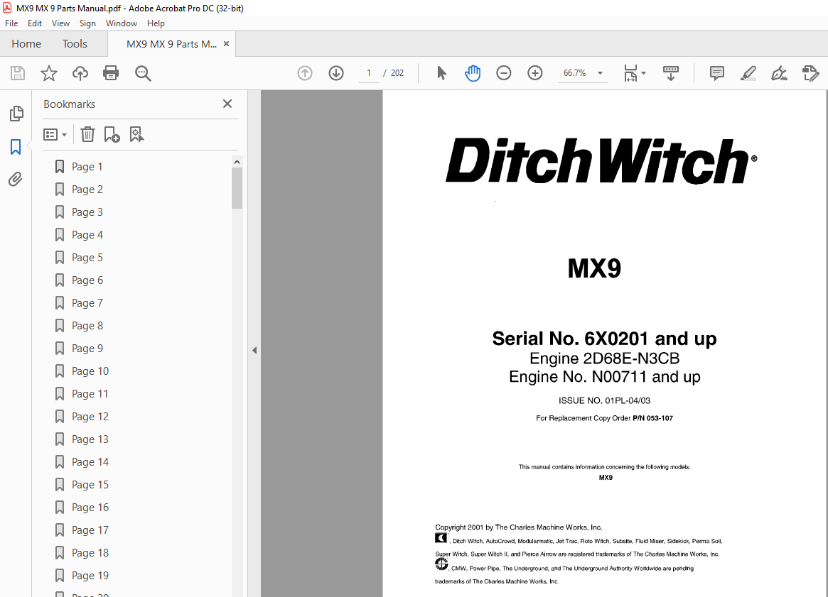Open bookmark Page 16
This screenshot has height=597, width=828.
coord(90,507)
